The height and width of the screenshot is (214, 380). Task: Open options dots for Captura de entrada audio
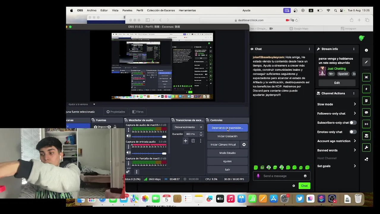(129, 147)
